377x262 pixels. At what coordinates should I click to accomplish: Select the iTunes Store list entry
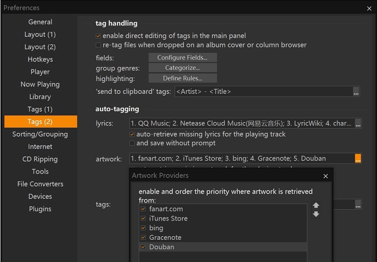click(x=168, y=219)
